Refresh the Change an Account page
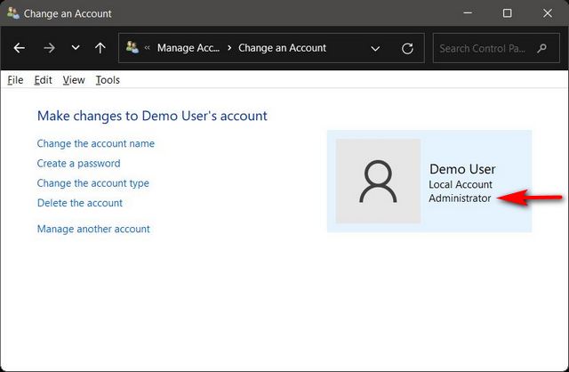The height and width of the screenshot is (372, 569). pos(407,48)
